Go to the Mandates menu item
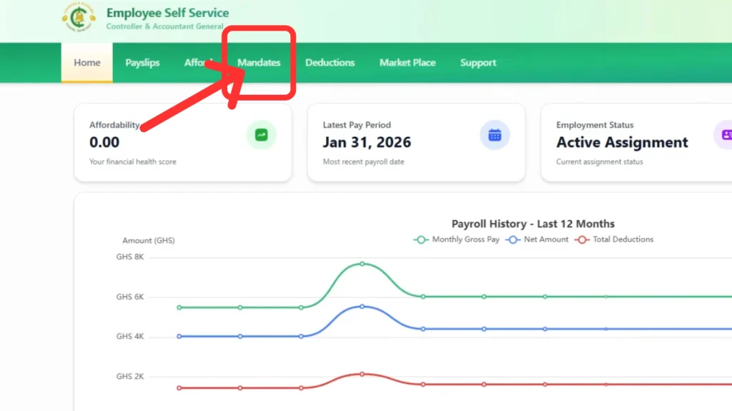This screenshot has width=732, height=411. click(x=259, y=63)
